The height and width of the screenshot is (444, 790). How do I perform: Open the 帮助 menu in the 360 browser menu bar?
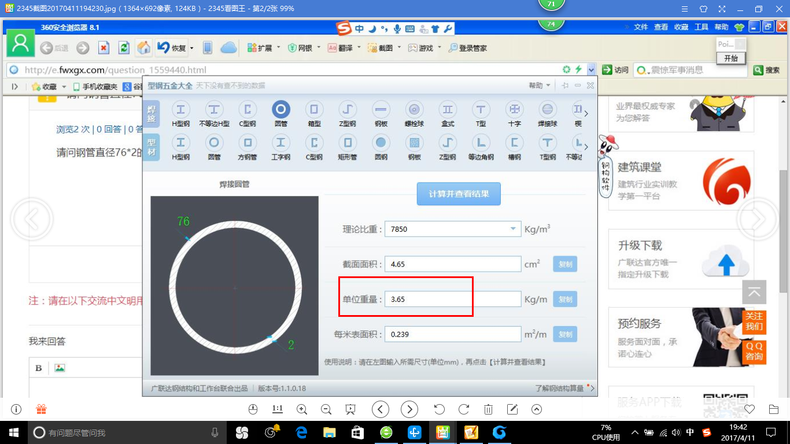pyautogui.click(x=721, y=27)
